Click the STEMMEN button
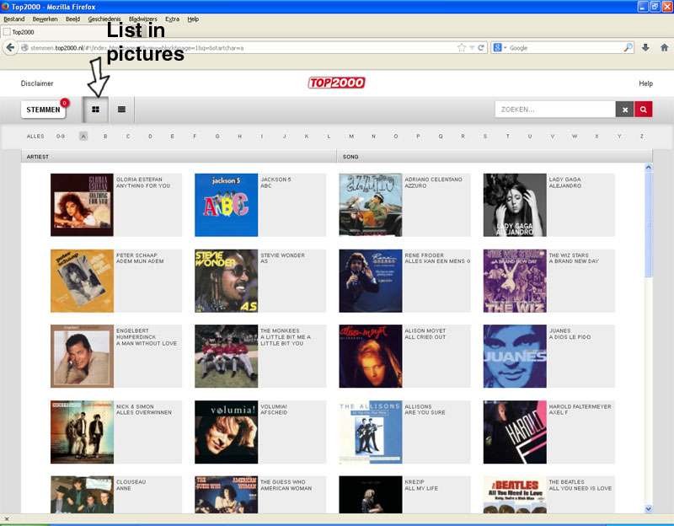The width and height of the screenshot is (674, 526). point(44,110)
